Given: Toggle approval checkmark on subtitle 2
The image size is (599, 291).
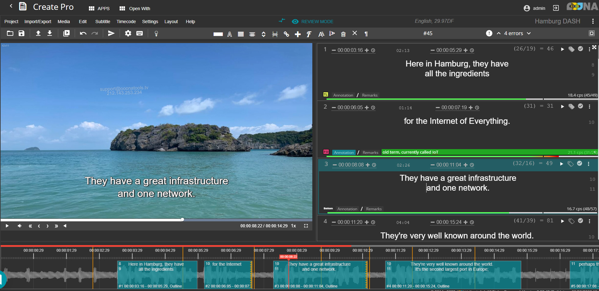Looking at the screenshot, I should pyautogui.click(x=580, y=106).
